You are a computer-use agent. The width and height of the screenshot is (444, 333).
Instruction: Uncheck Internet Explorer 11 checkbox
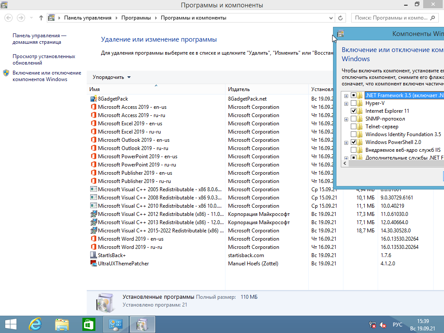click(353, 111)
